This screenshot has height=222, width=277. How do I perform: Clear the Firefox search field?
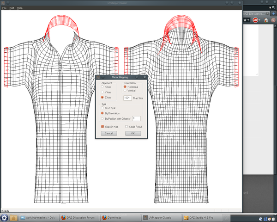click(x=270, y=7)
